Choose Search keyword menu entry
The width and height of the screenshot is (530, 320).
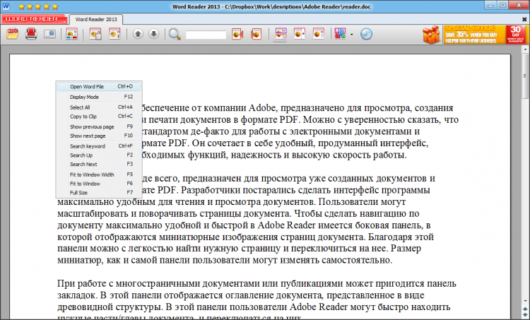(99, 146)
